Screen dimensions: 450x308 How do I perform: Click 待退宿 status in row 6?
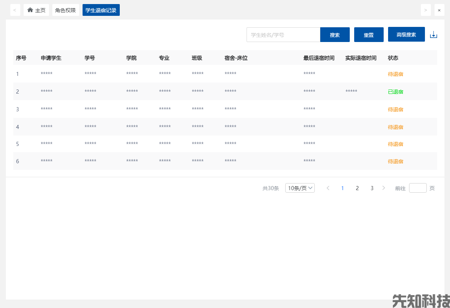[x=395, y=161]
